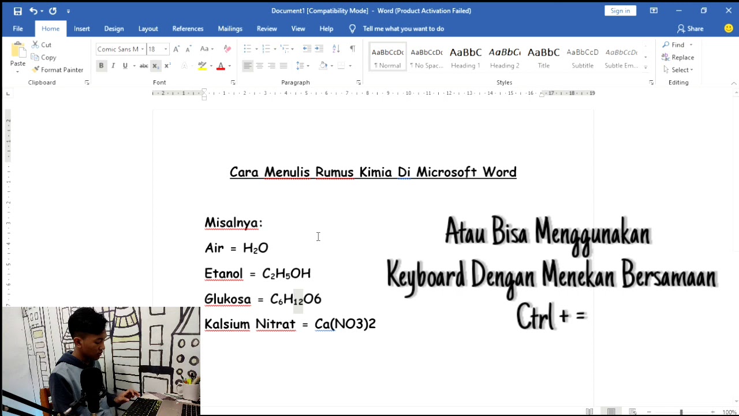Justify text alignment icon
The height and width of the screenshot is (416, 739).
pos(283,66)
